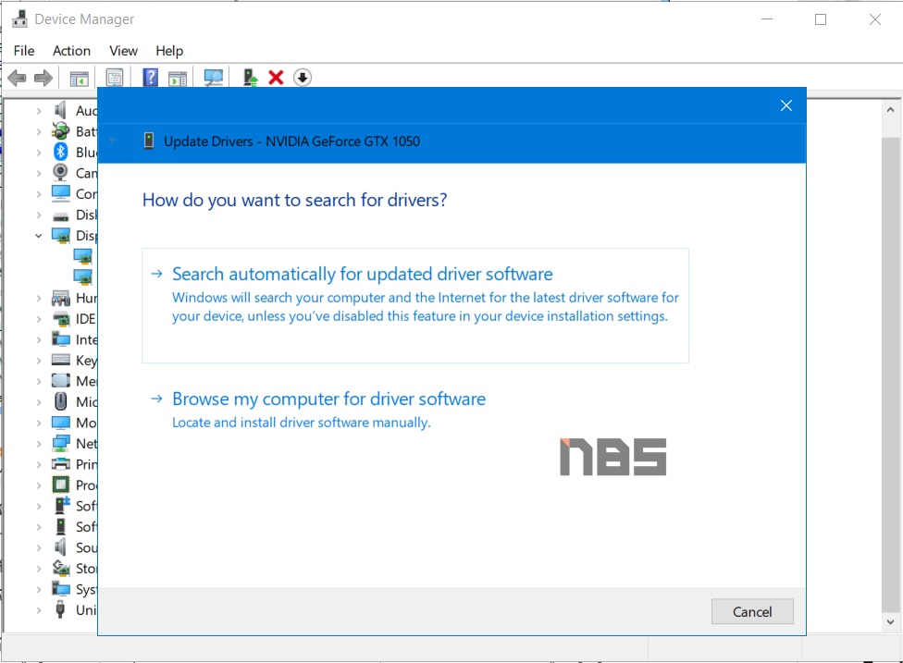
Task: Toggle the Show/Hide Console Tree icon
Action: pyautogui.click(x=80, y=78)
